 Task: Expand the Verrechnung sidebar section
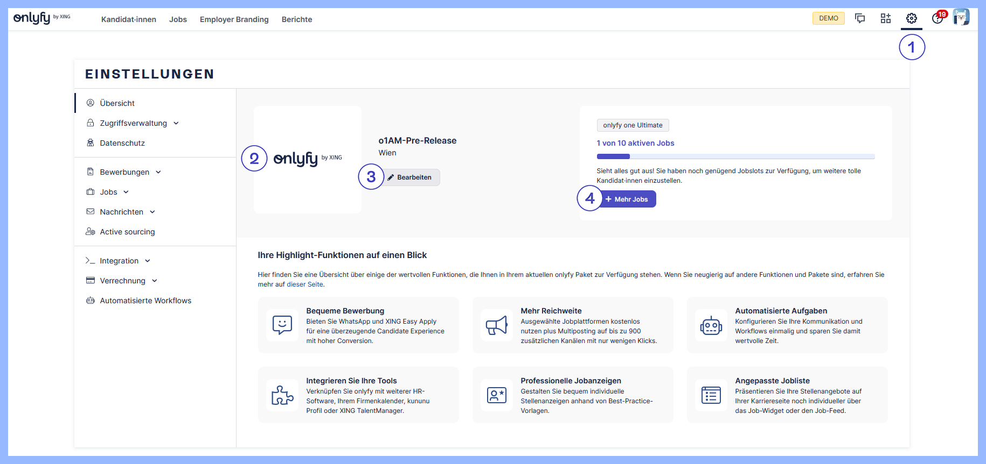123,281
